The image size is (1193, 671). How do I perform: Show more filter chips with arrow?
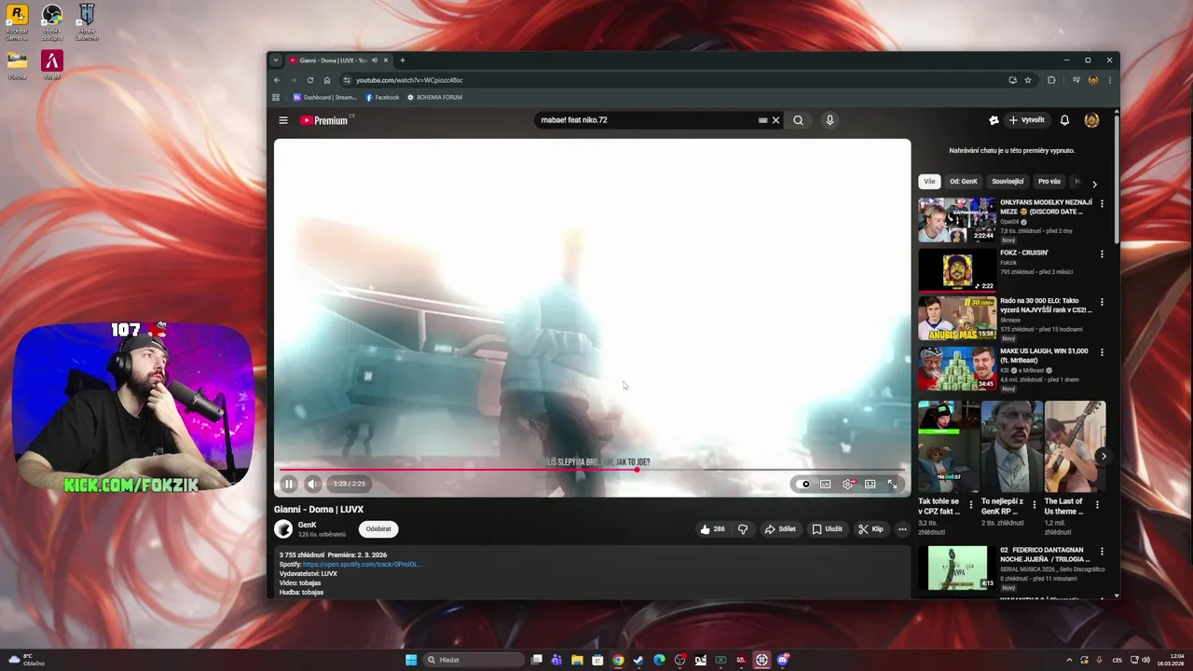click(1094, 184)
